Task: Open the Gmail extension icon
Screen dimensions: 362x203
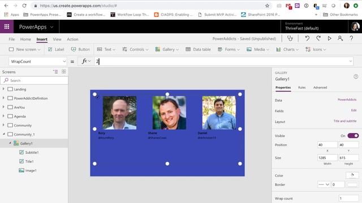Action: (x=288, y=6)
